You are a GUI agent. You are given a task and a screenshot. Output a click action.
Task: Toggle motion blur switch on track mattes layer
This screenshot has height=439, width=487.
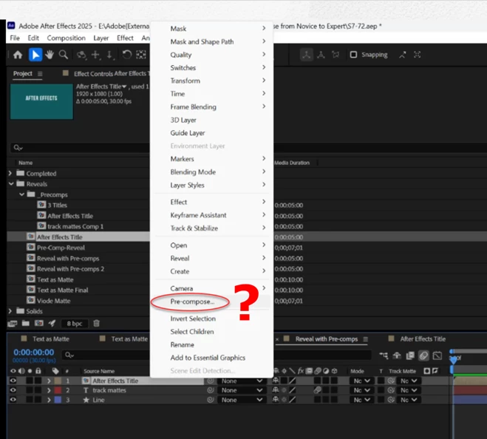click(x=318, y=390)
